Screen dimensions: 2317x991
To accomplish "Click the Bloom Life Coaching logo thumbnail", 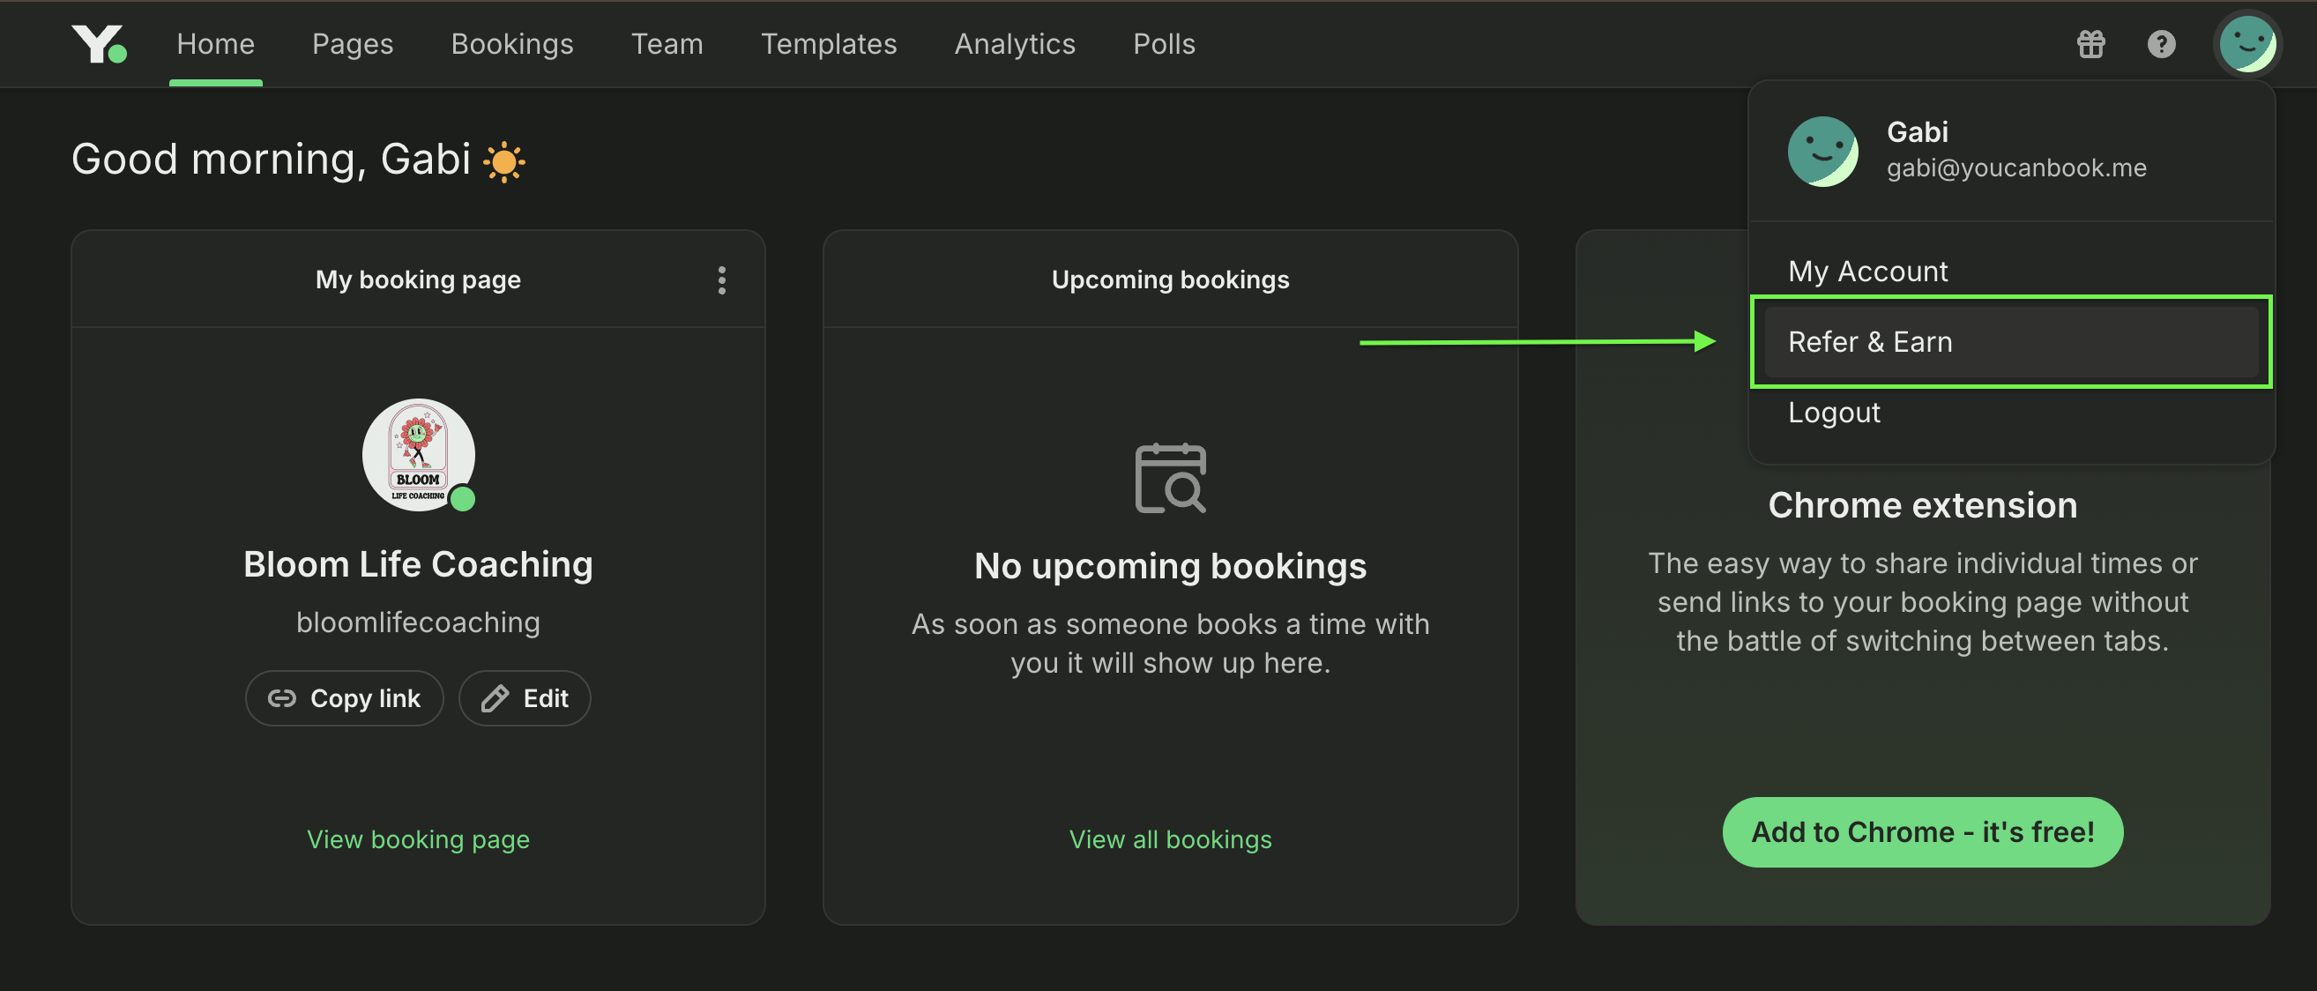I will tap(418, 455).
